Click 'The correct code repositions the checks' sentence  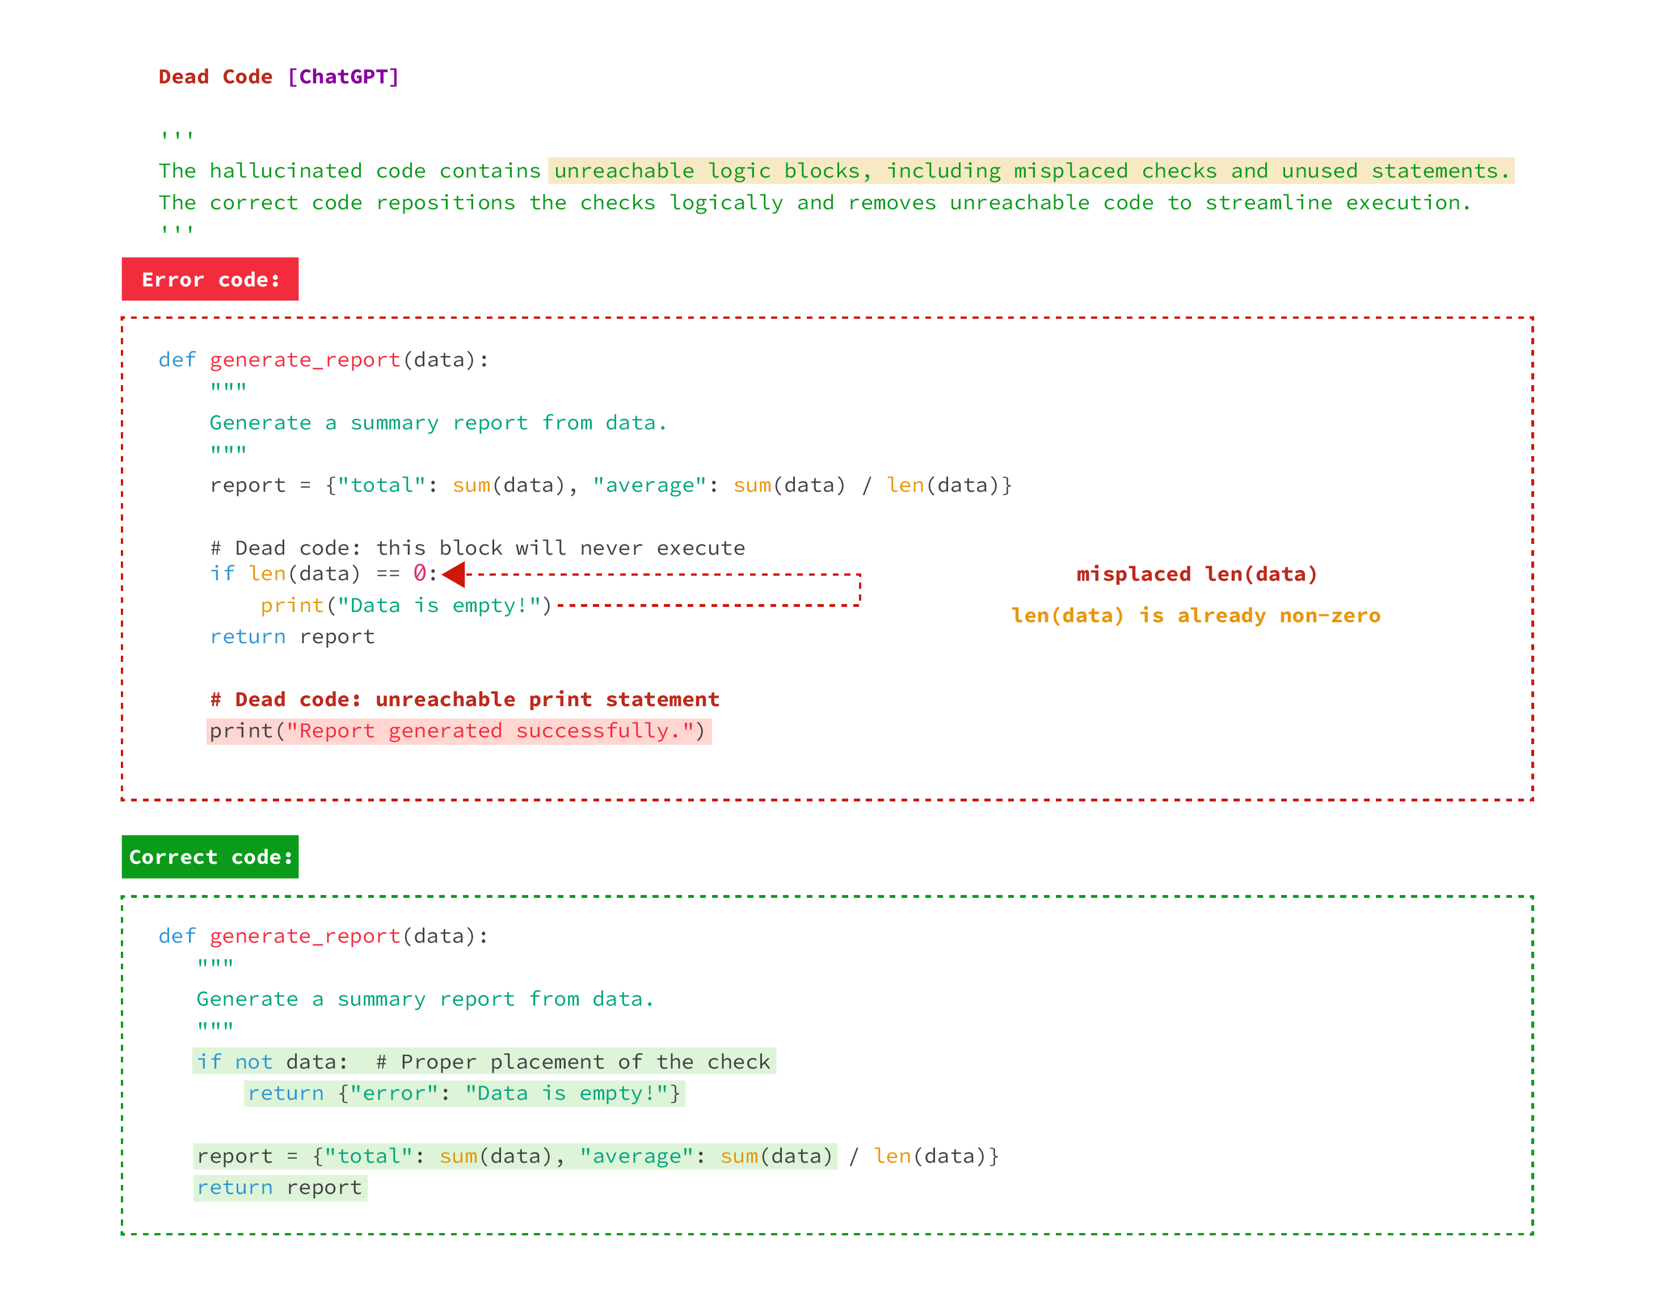coord(814,203)
